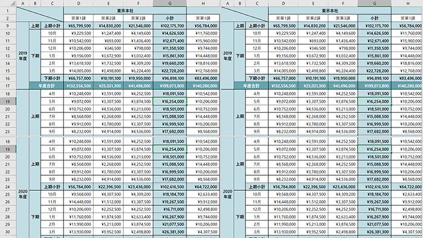
Task: Click 東京本社 header cell in the left pane
Action: click(125, 11)
